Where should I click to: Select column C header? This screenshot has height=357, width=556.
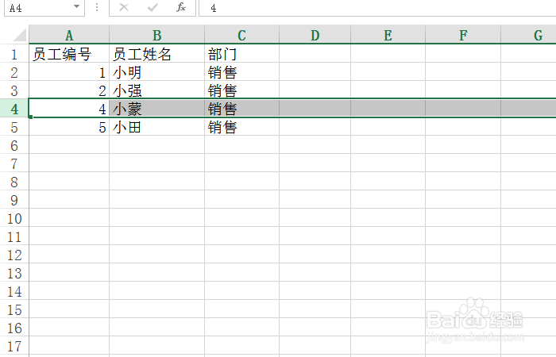pos(241,36)
